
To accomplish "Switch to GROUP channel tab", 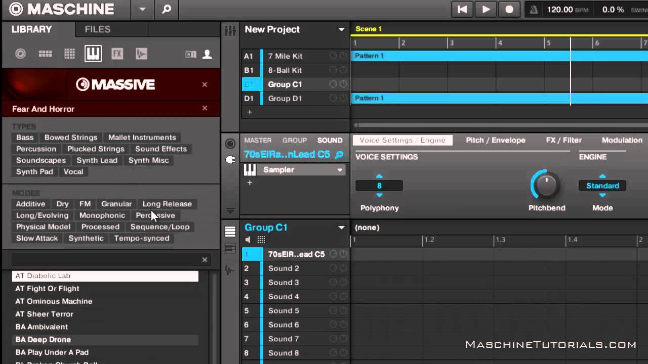I will [295, 141].
